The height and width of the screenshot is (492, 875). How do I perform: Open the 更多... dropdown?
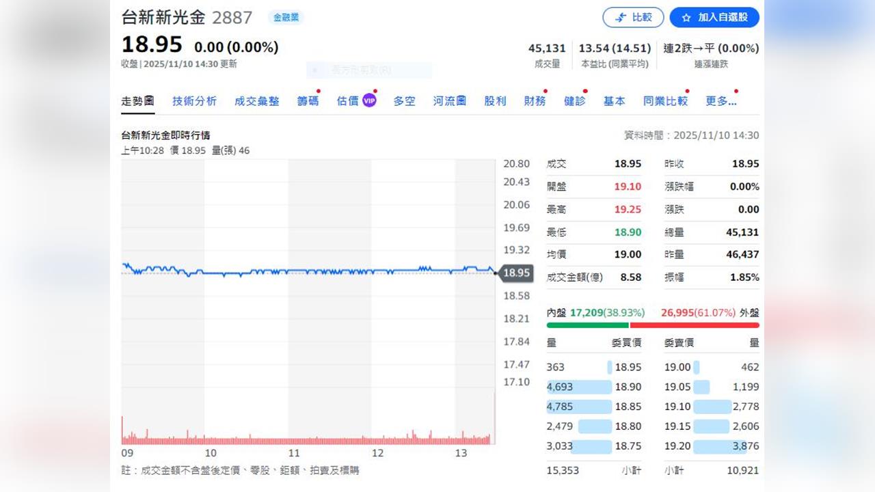pos(721,100)
